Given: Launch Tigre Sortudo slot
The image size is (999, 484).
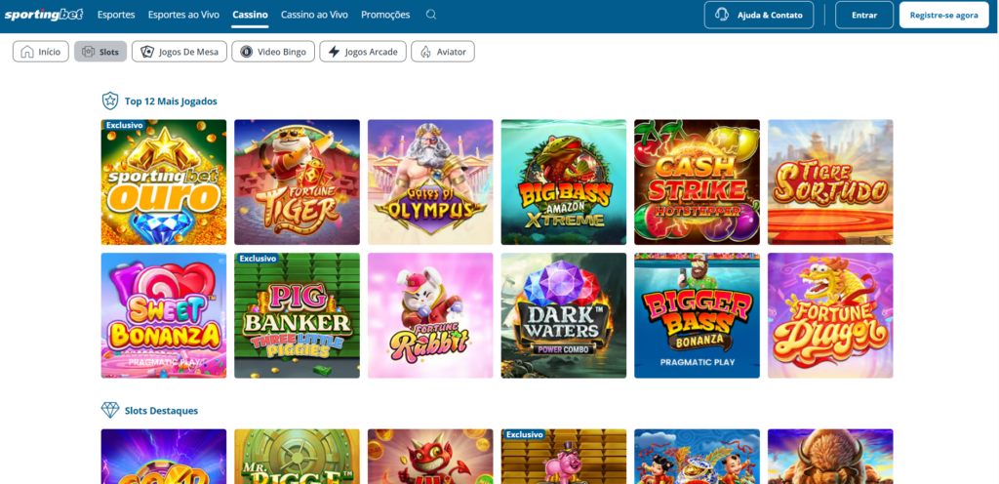Looking at the screenshot, I should [x=830, y=182].
